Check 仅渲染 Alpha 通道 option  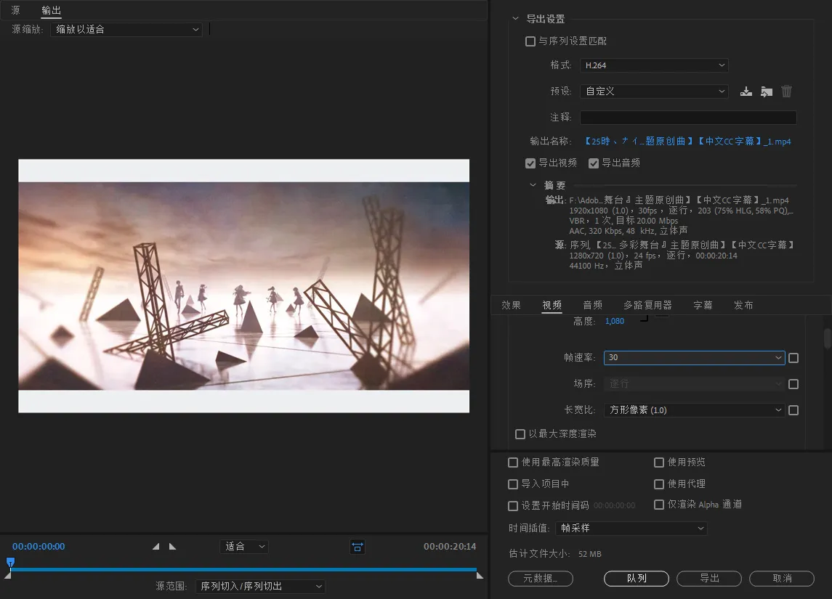click(658, 505)
